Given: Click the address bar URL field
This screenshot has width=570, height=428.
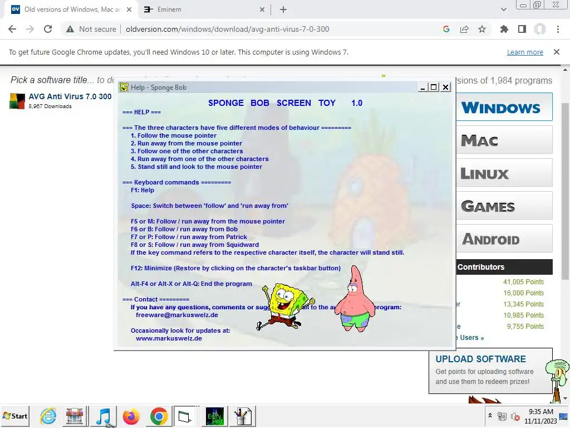Looking at the screenshot, I should [x=228, y=29].
